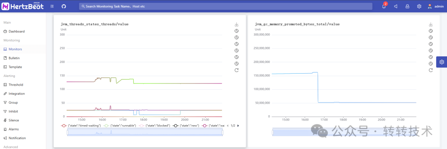This screenshot has height=149, width=447.
Task: Toggle the "runnable" state legend series
Action: coord(120,126)
